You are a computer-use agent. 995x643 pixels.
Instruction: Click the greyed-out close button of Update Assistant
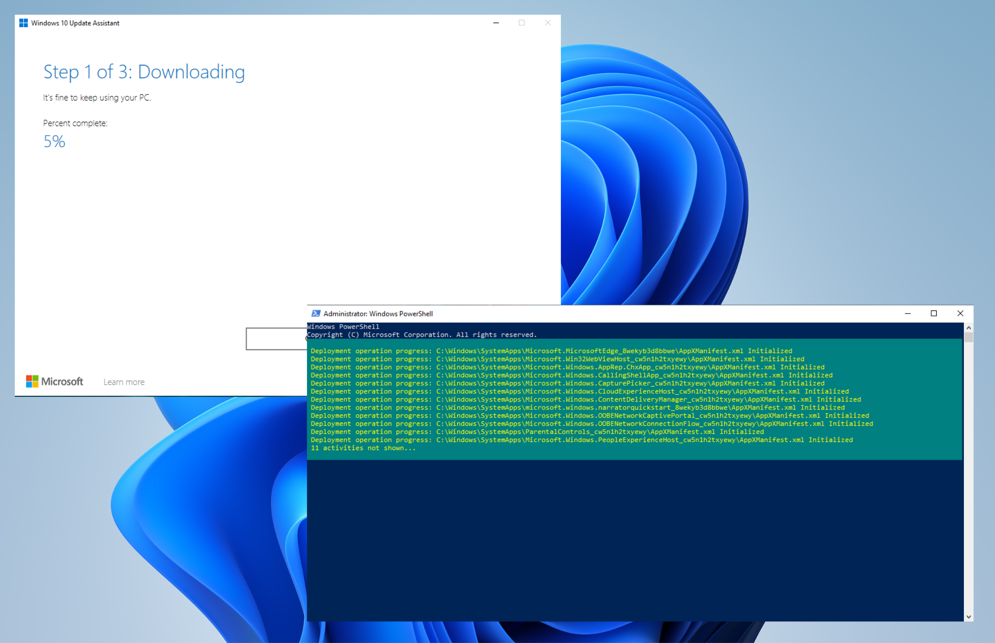548,23
